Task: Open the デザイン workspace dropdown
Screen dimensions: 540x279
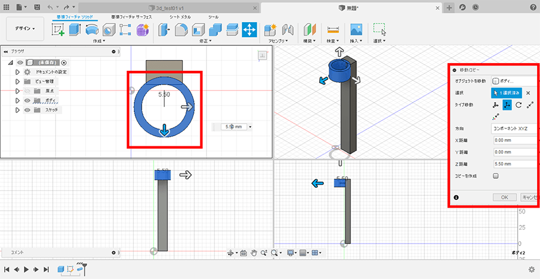Action: pyautogui.click(x=25, y=28)
